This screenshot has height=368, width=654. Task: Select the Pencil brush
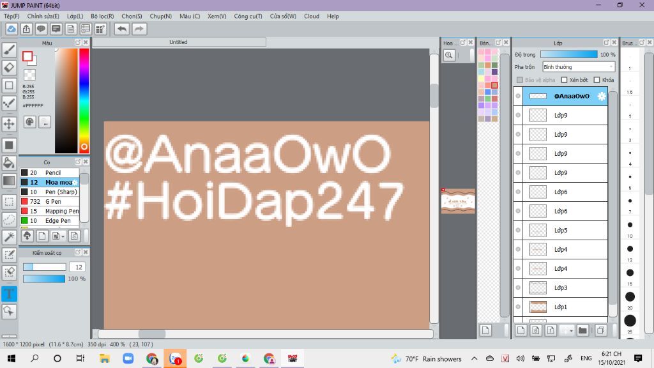click(50, 172)
